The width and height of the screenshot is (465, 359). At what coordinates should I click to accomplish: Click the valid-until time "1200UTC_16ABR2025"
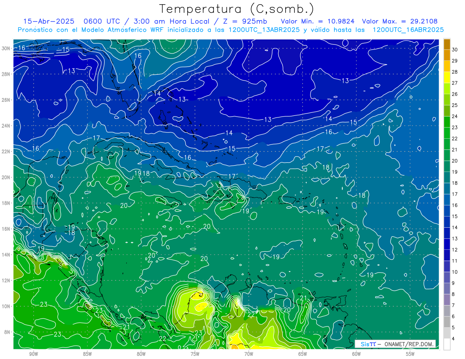[x=408, y=29]
